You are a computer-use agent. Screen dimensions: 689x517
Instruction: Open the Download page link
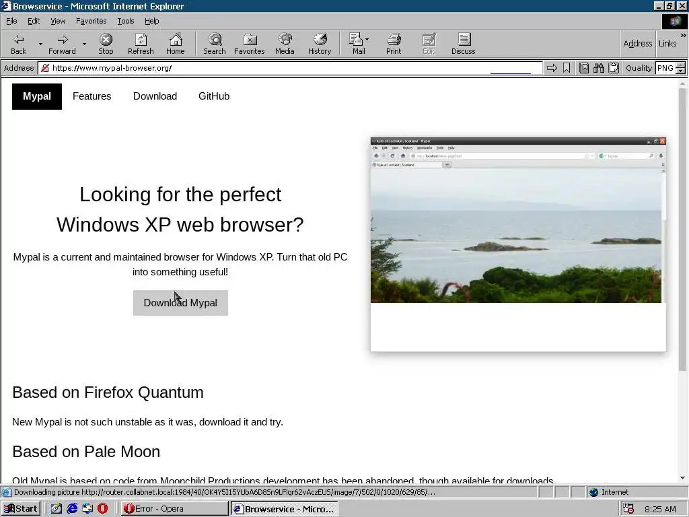(155, 96)
